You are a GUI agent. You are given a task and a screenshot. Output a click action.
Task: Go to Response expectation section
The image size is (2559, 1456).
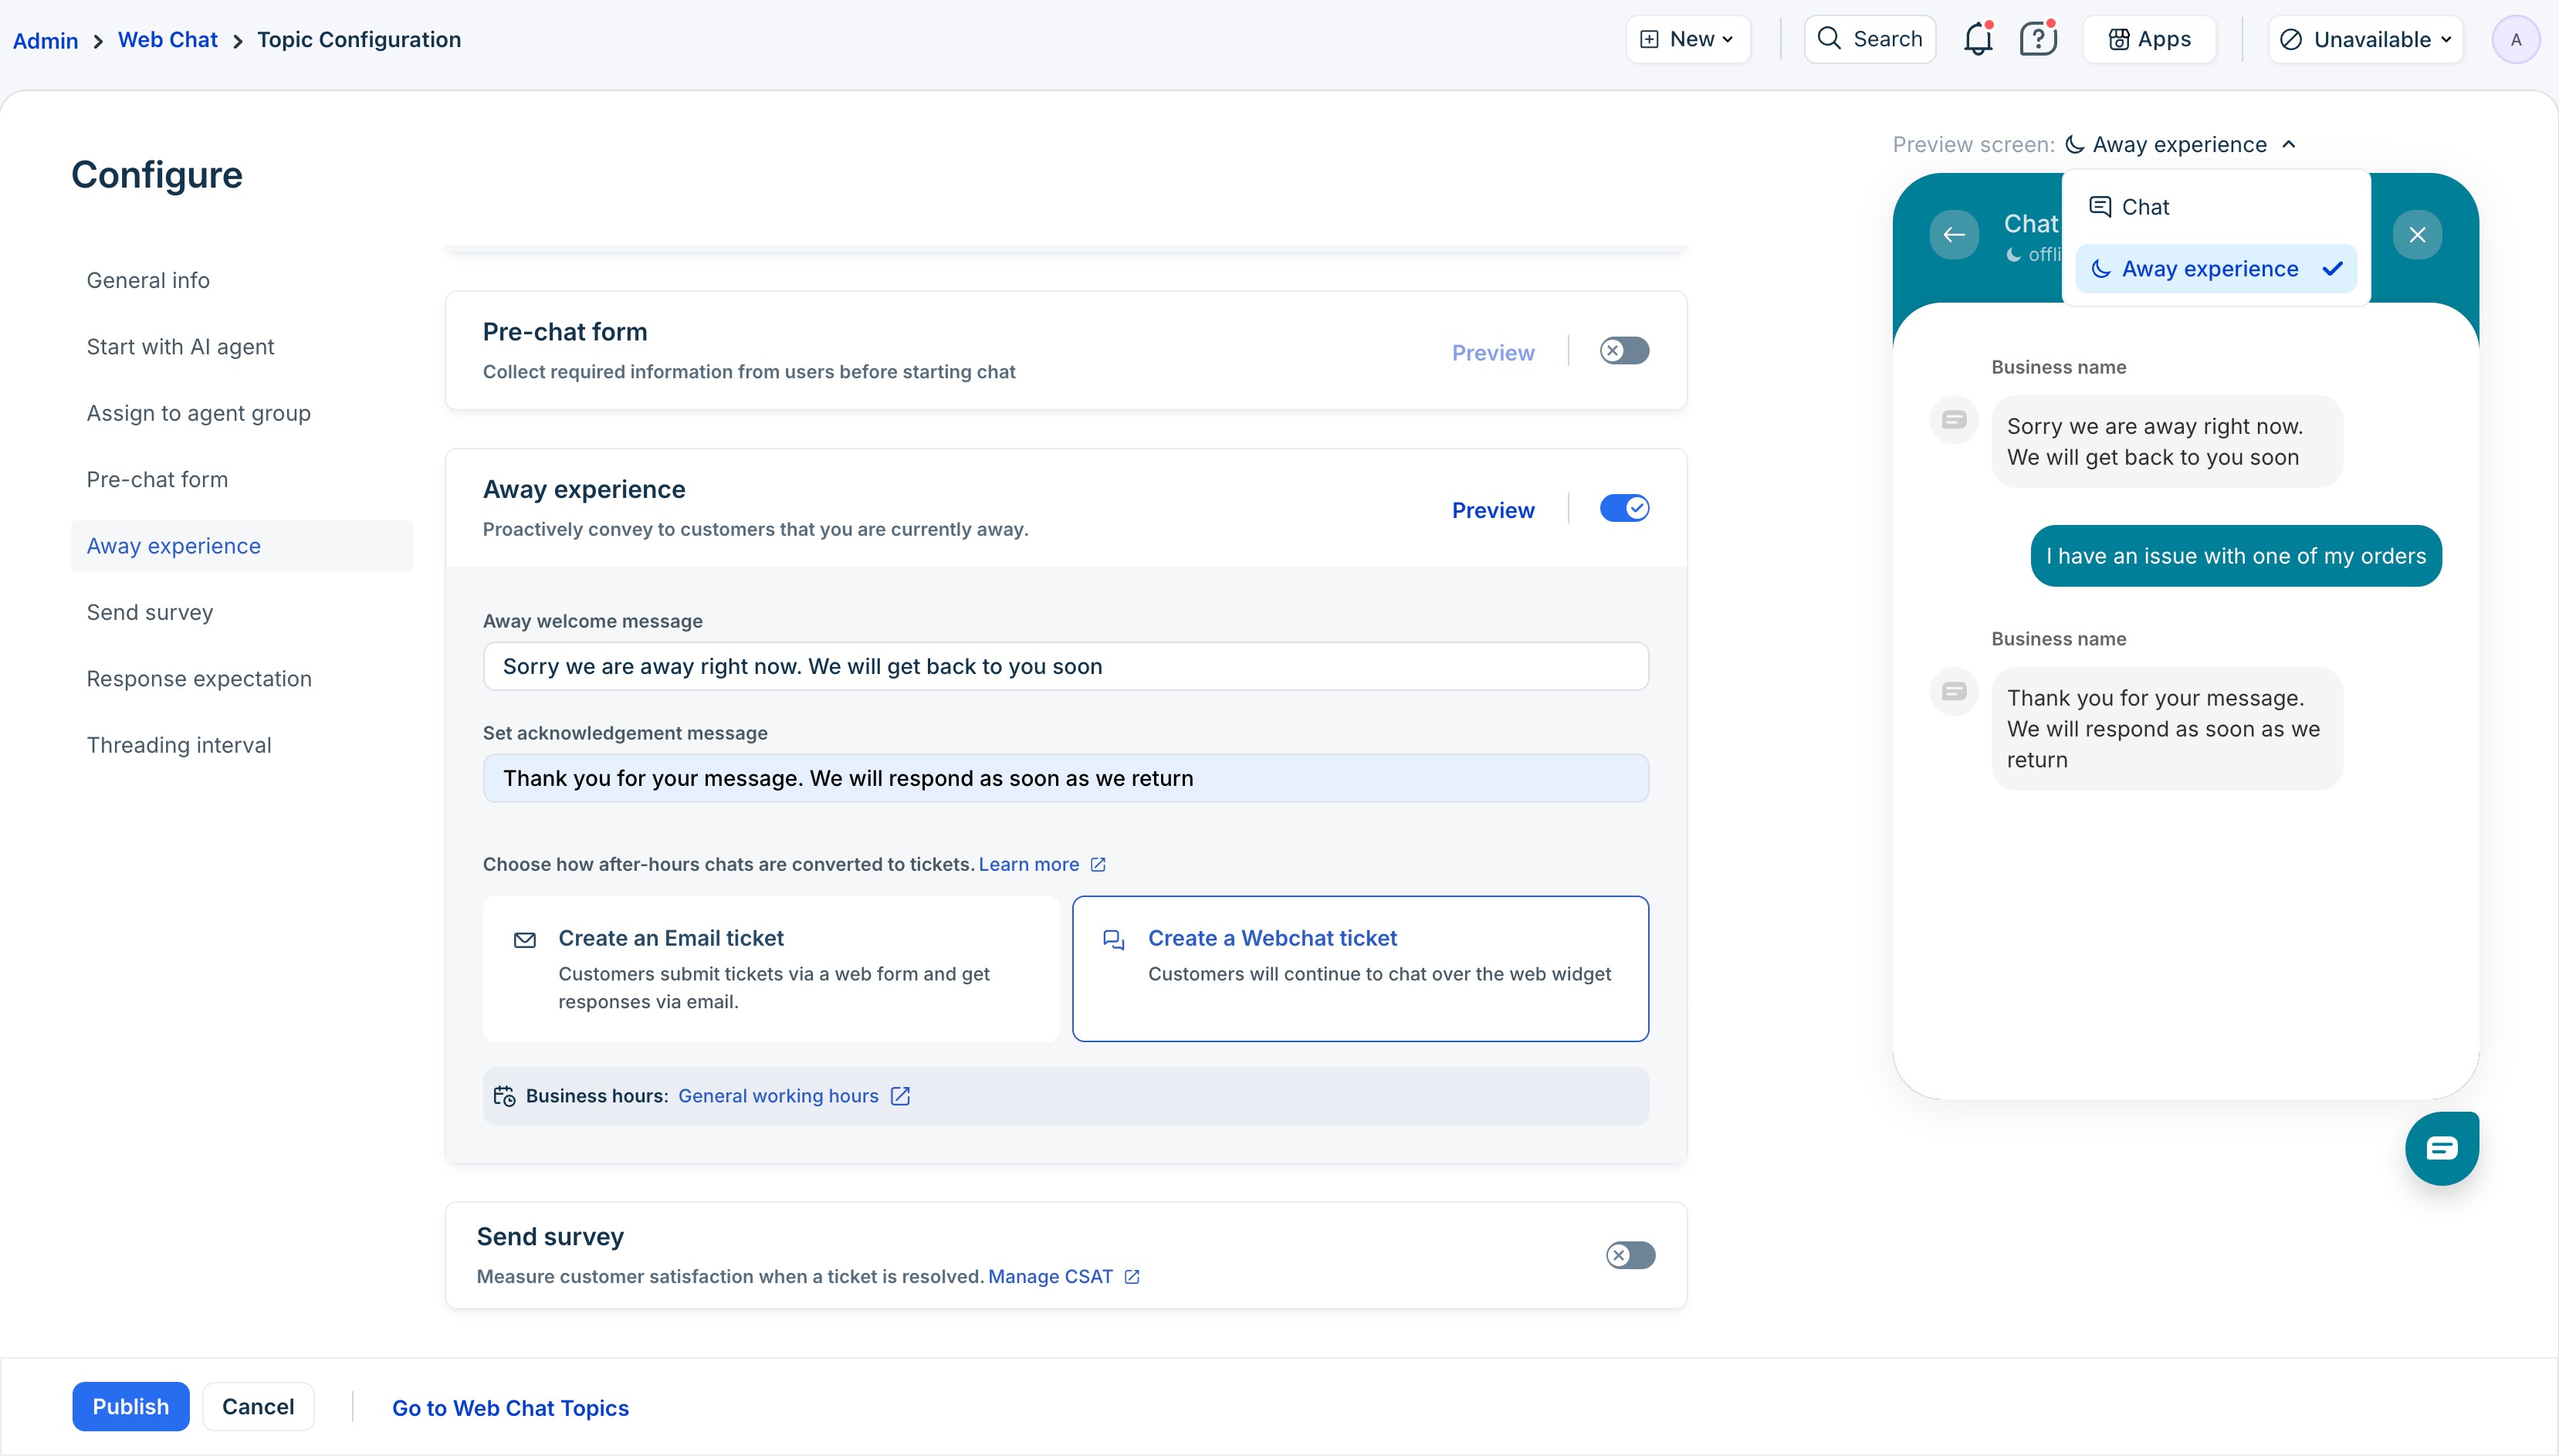[199, 679]
